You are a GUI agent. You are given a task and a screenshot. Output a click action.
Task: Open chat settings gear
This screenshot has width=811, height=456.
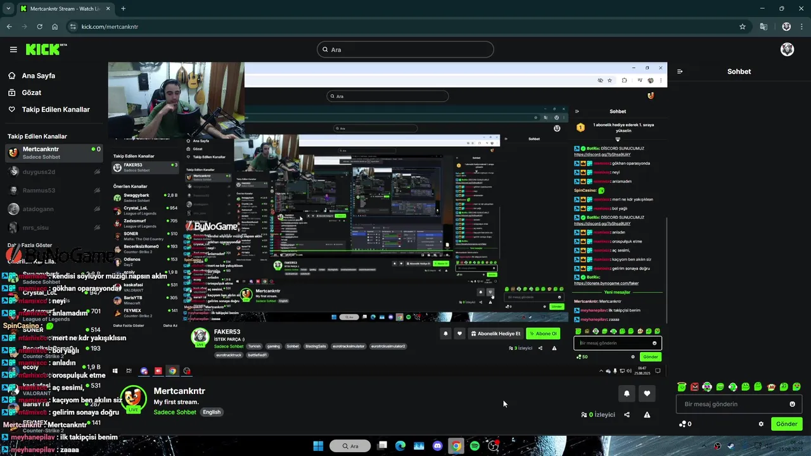[x=761, y=424]
